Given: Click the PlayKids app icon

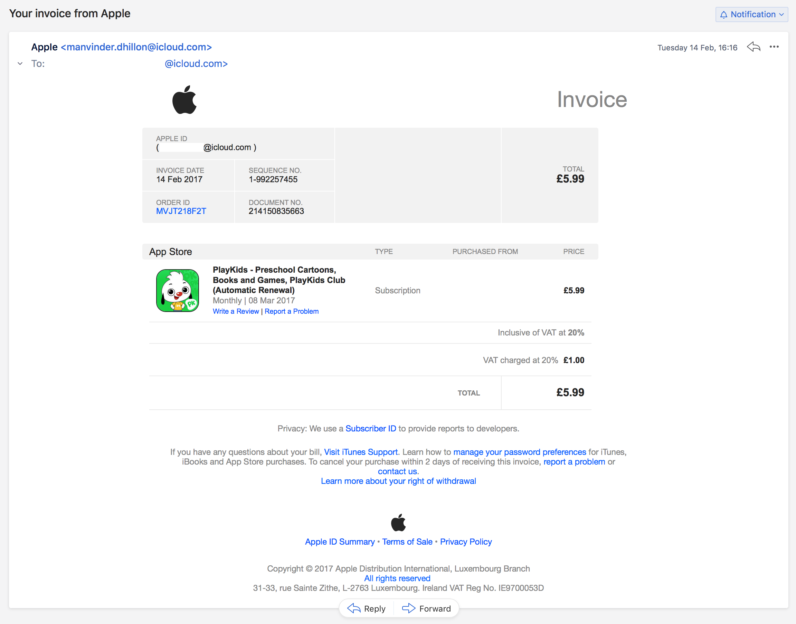Looking at the screenshot, I should click(x=178, y=291).
